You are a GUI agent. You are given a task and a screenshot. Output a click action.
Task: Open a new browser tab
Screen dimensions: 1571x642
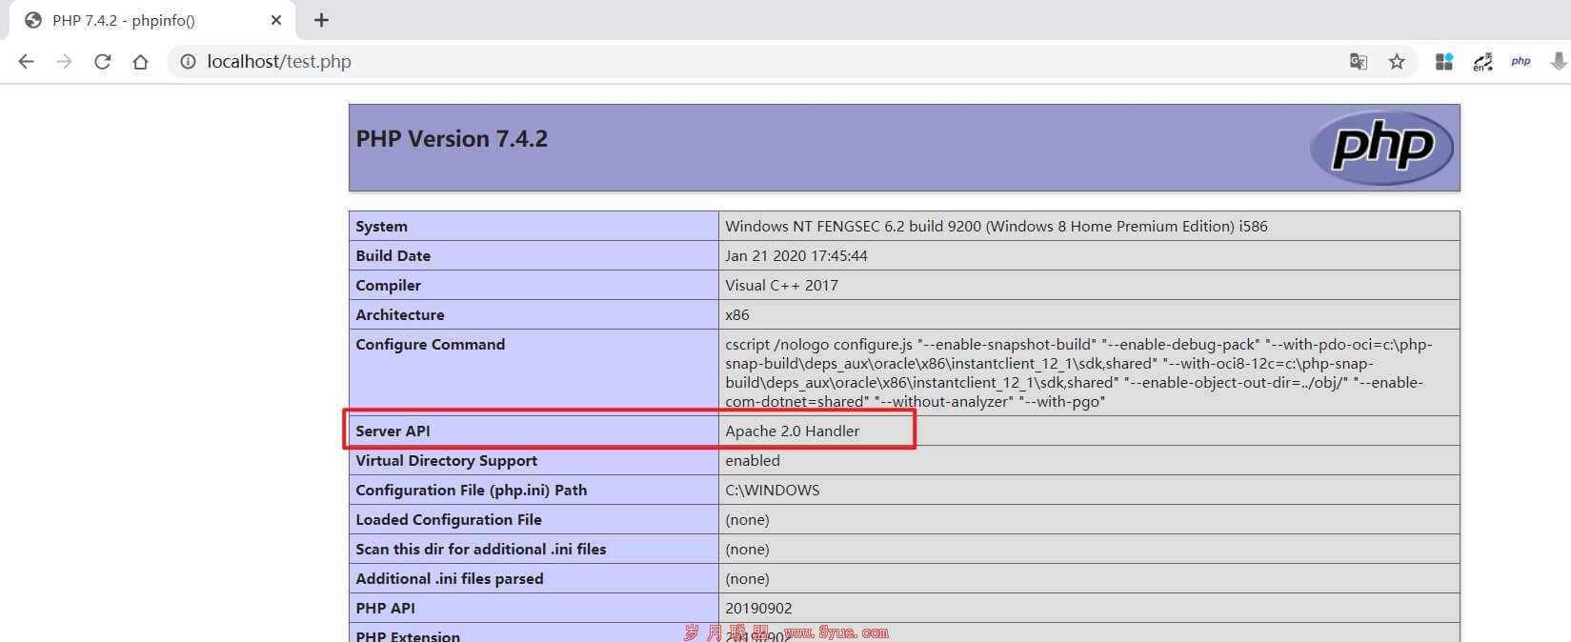point(321,20)
